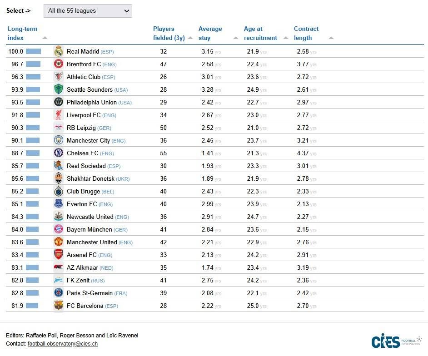Click the Seattle Sounders club crest
Screen dimensions: 428x356
point(58,89)
